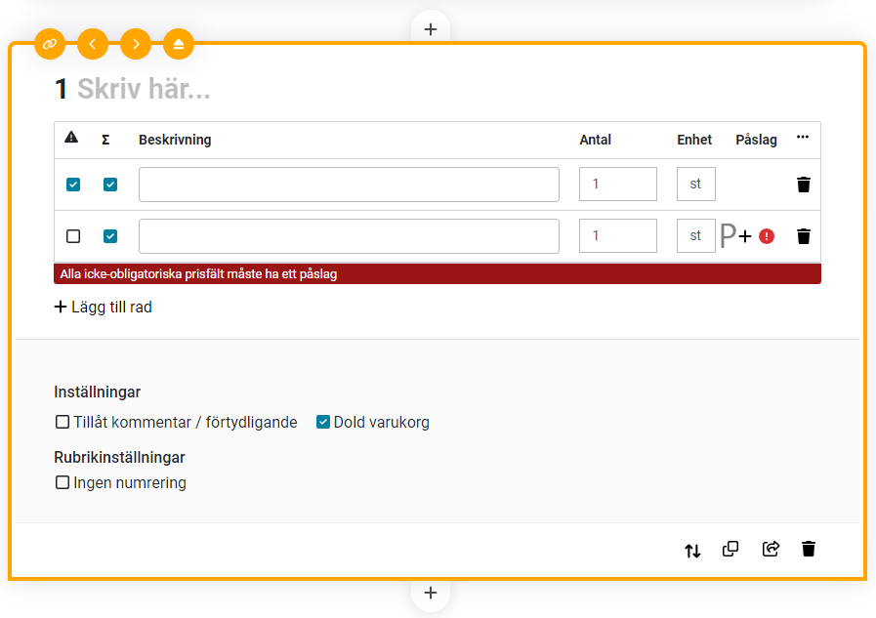
Task: Uncheck the sum checkbox in second row
Action: (x=110, y=236)
